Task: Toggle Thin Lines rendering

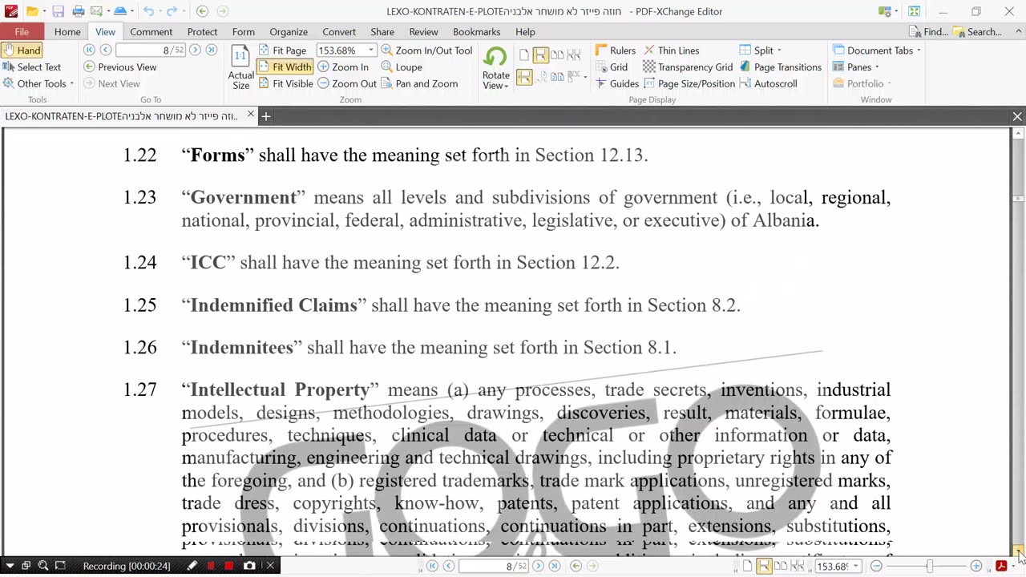Action: (672, 50)
